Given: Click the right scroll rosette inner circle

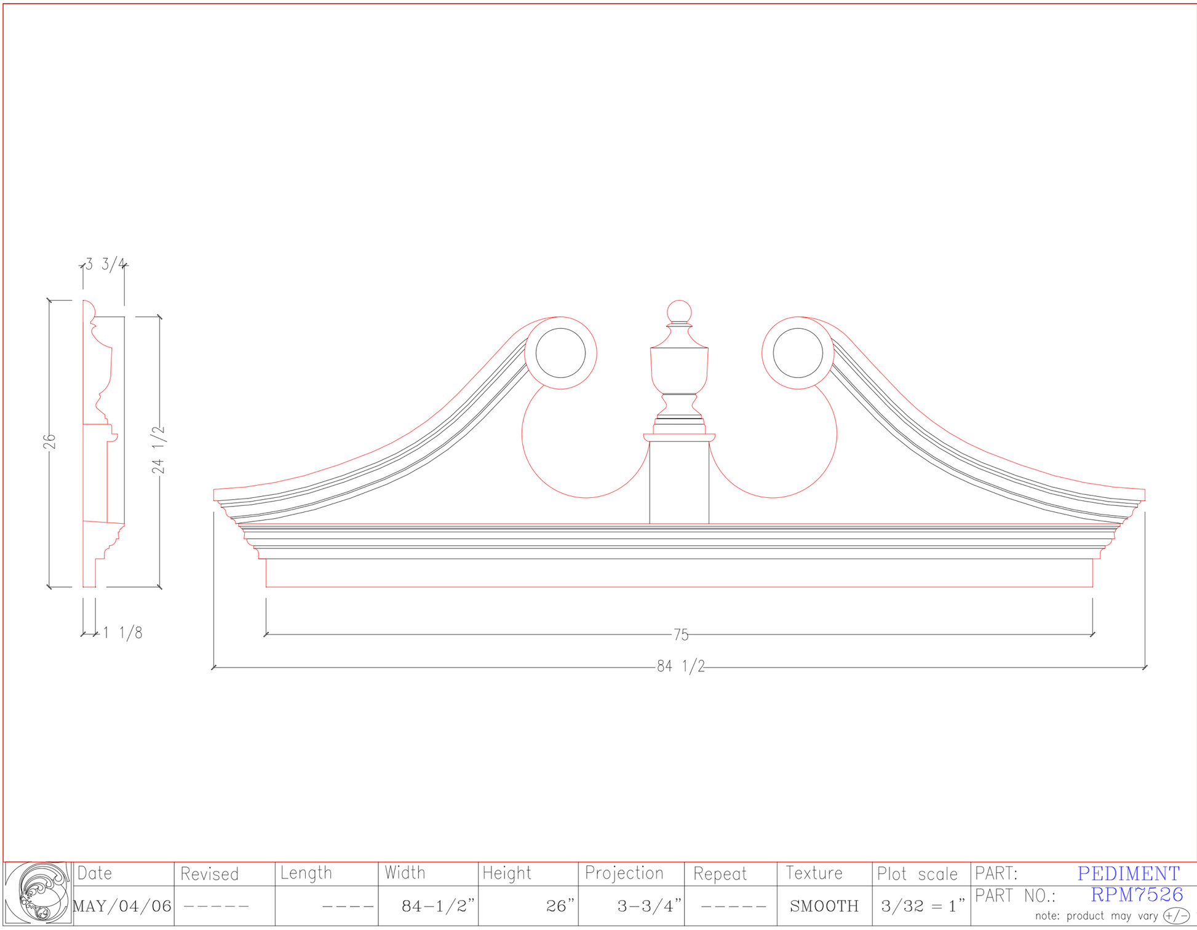Looking at the screenshot, I should [x=798, y=353].
